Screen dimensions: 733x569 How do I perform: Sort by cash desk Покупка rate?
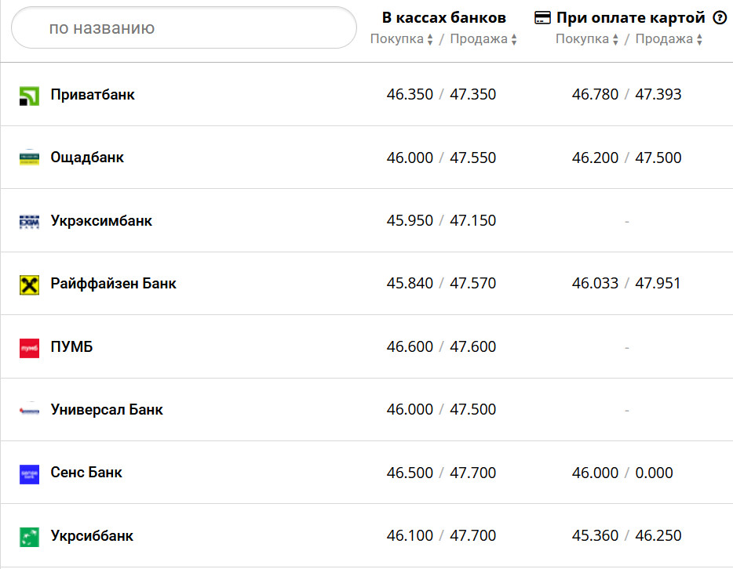402,39
